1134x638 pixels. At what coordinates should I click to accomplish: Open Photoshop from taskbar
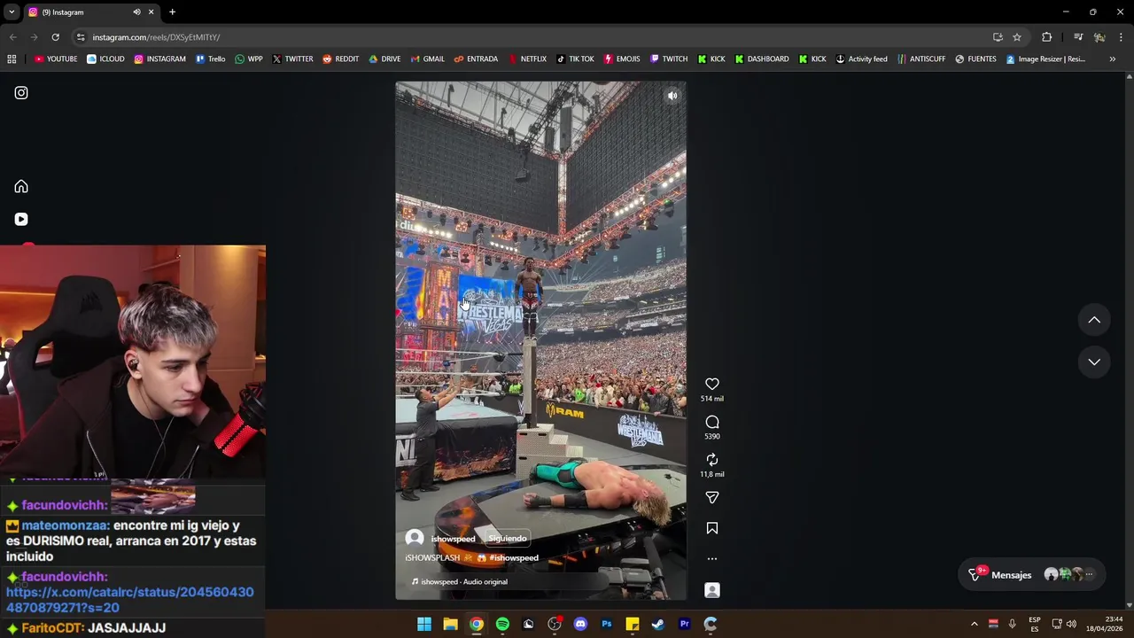[x=607, y=624]
